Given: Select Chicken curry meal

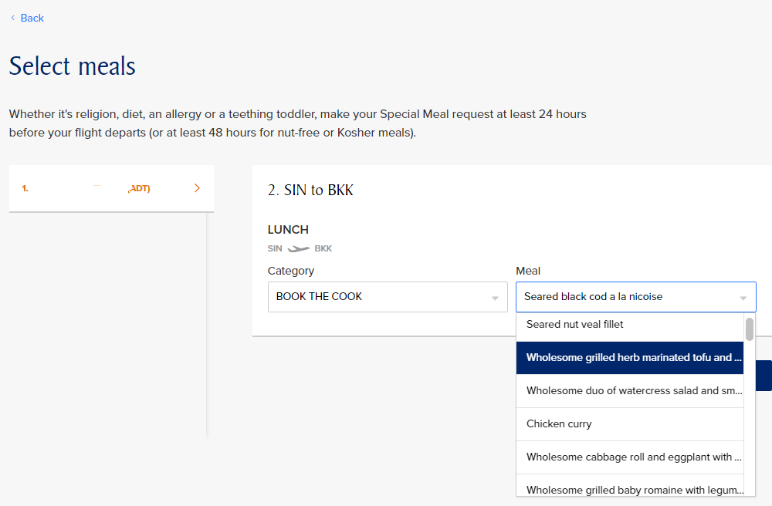Looking at the screenshot, I should (x=630, y=424).
